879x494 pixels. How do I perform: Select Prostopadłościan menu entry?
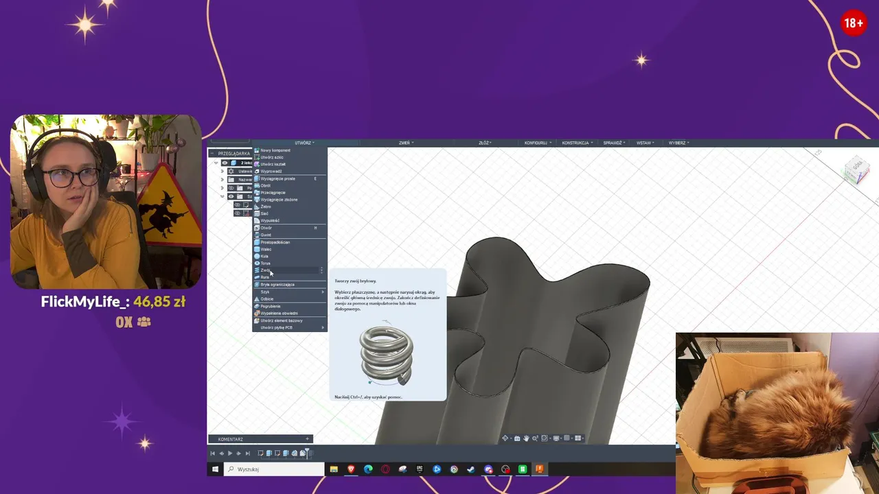coord(290,242)
